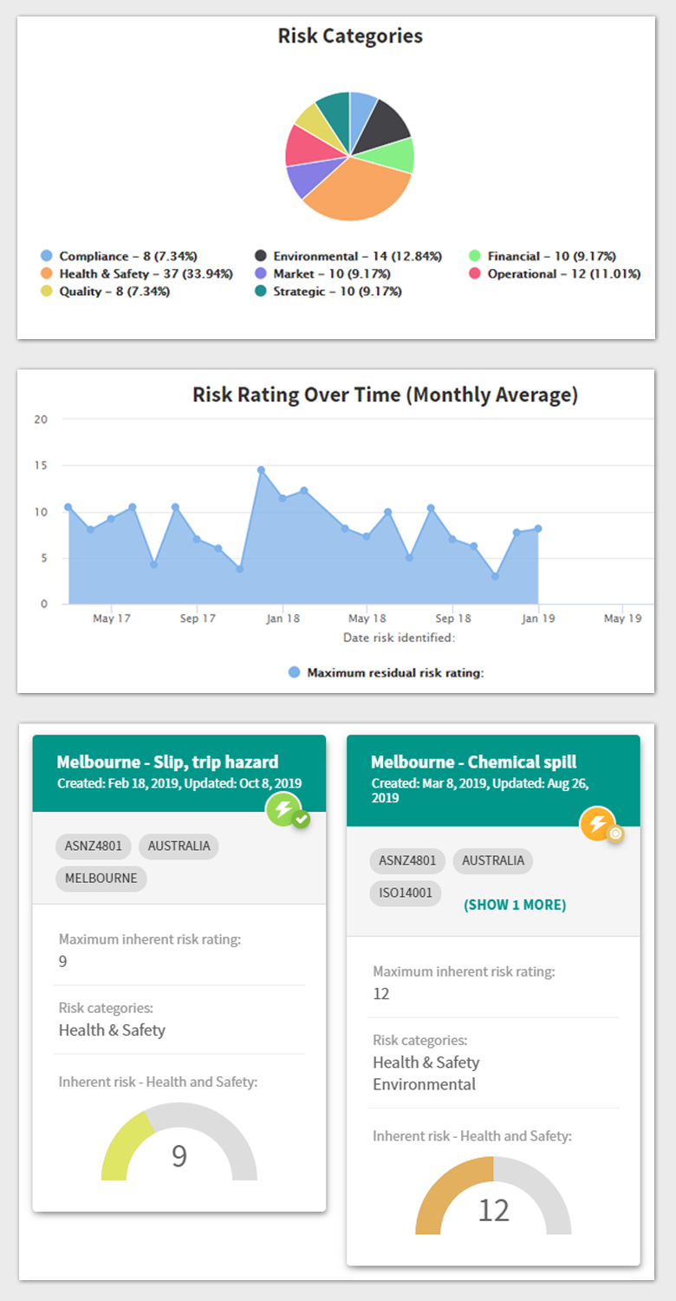Click green lightning icon on Slip, trip hazard card

tap(283, 811)
